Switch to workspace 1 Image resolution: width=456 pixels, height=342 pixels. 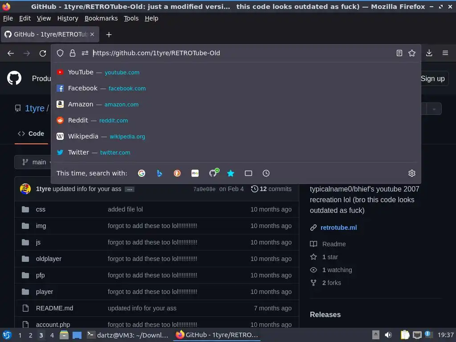pos(20,335)
